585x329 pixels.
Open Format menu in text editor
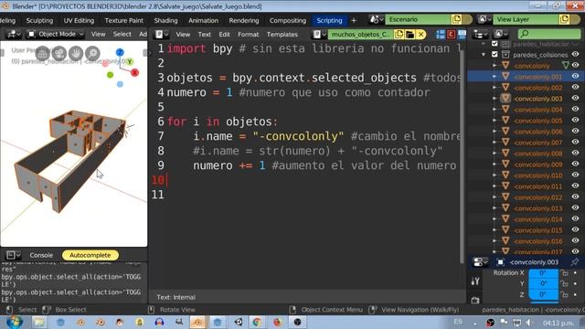(x=248, y=35)
